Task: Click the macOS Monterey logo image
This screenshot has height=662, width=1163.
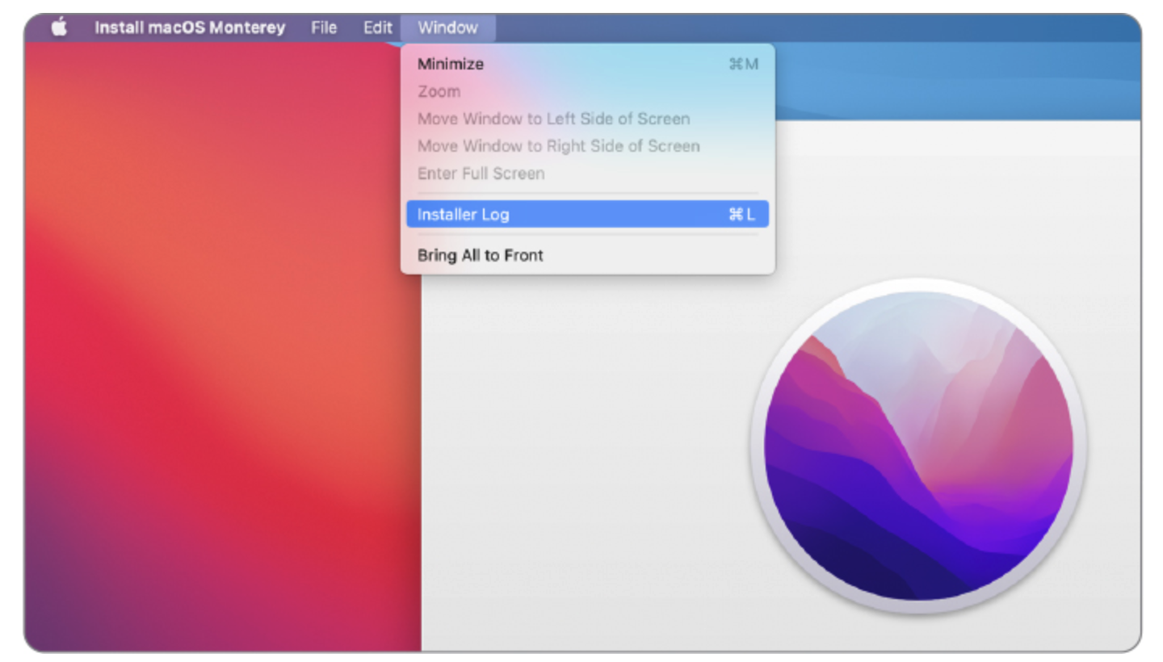Action: (x=918, y=446)
